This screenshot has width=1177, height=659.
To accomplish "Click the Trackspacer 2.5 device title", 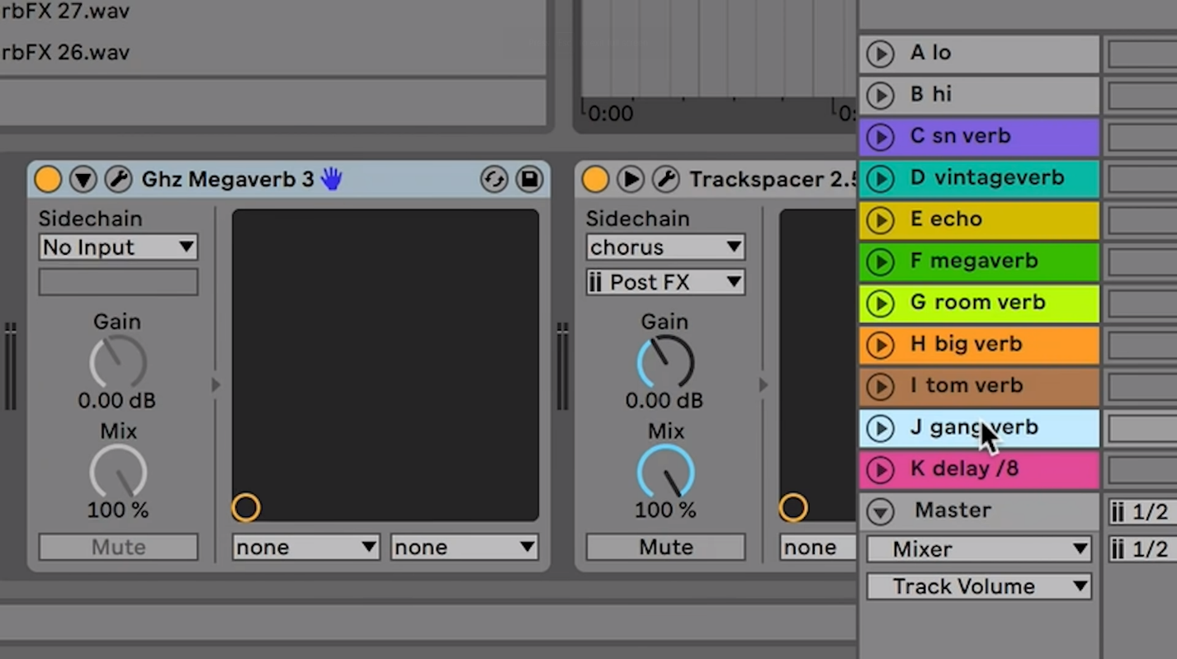I will [x=773, y=179].
